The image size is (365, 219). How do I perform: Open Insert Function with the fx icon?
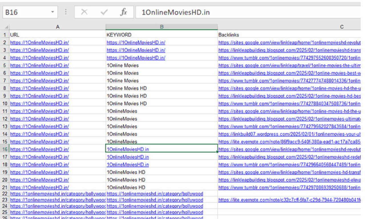click(x=123, y=13)
